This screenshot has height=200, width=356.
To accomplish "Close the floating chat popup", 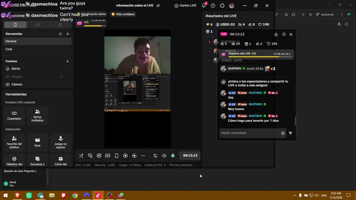I will click(291, 34).
